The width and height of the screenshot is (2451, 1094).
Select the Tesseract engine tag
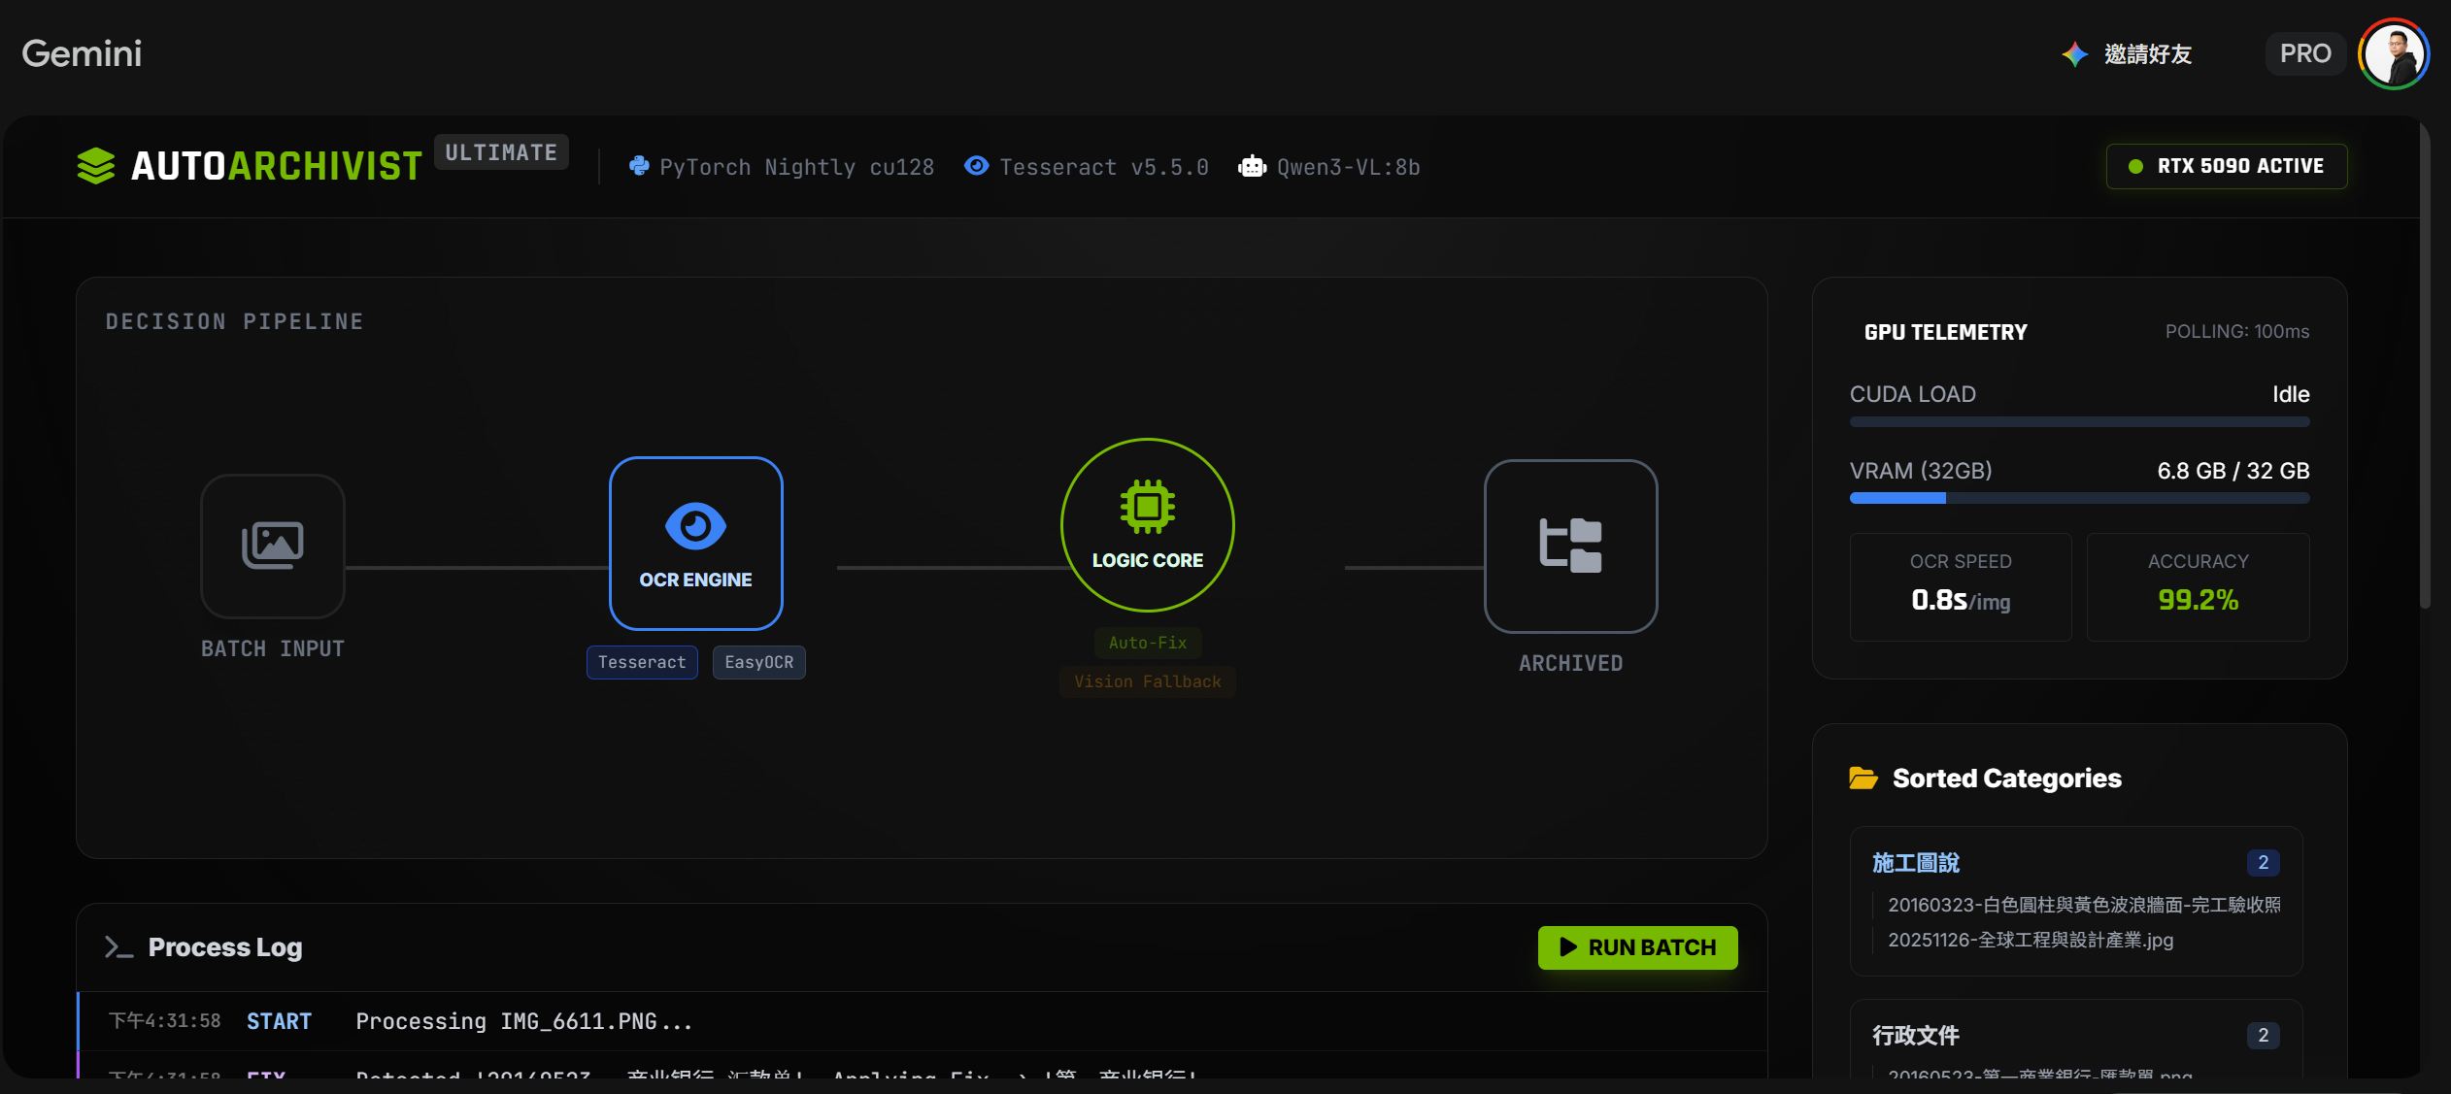[x=642, y=662]
